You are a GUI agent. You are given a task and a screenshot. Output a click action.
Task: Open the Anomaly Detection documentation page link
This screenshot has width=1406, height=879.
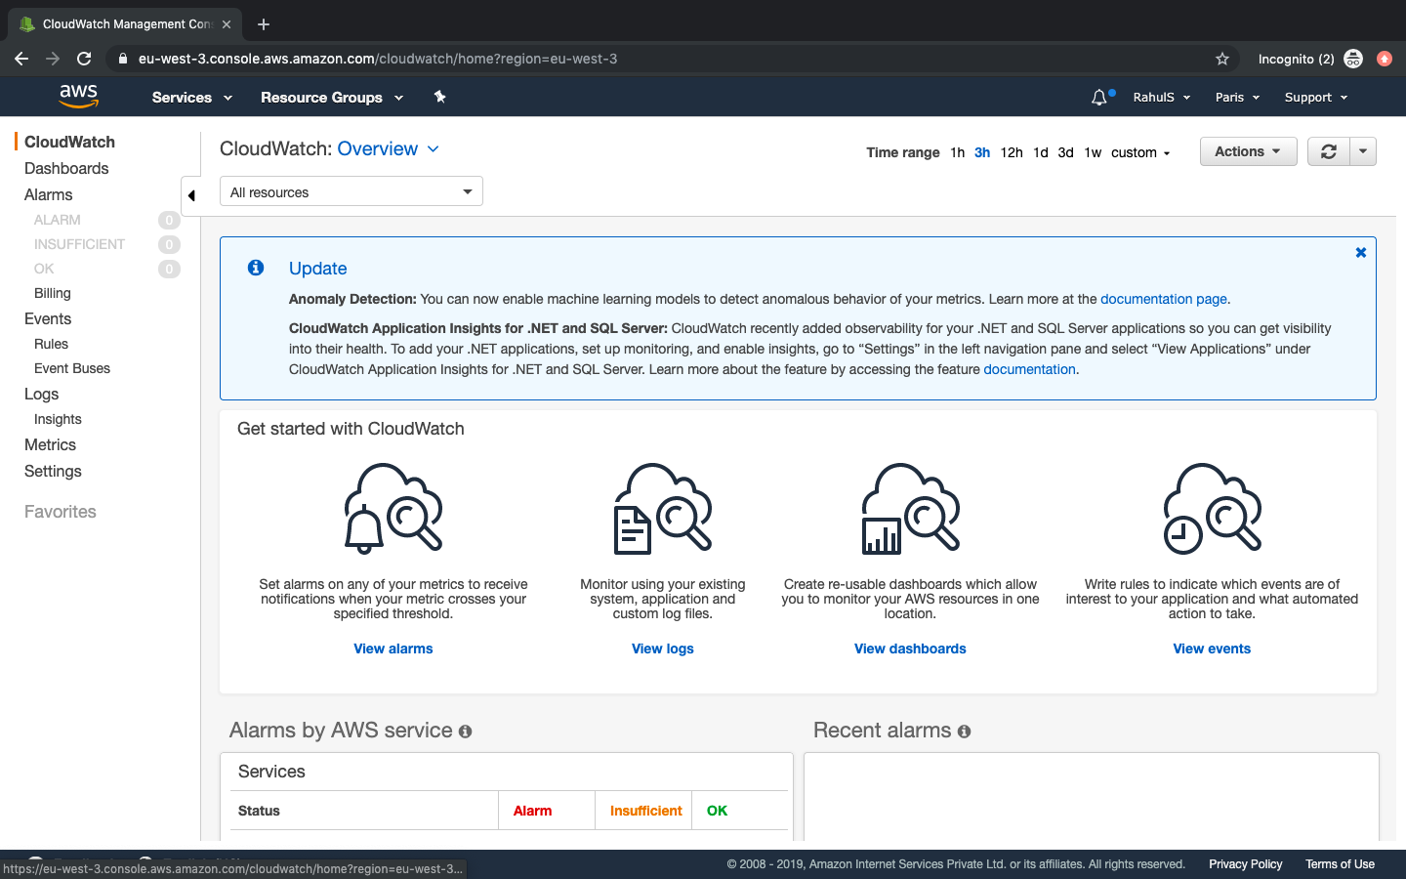[x=1163, y=299]
